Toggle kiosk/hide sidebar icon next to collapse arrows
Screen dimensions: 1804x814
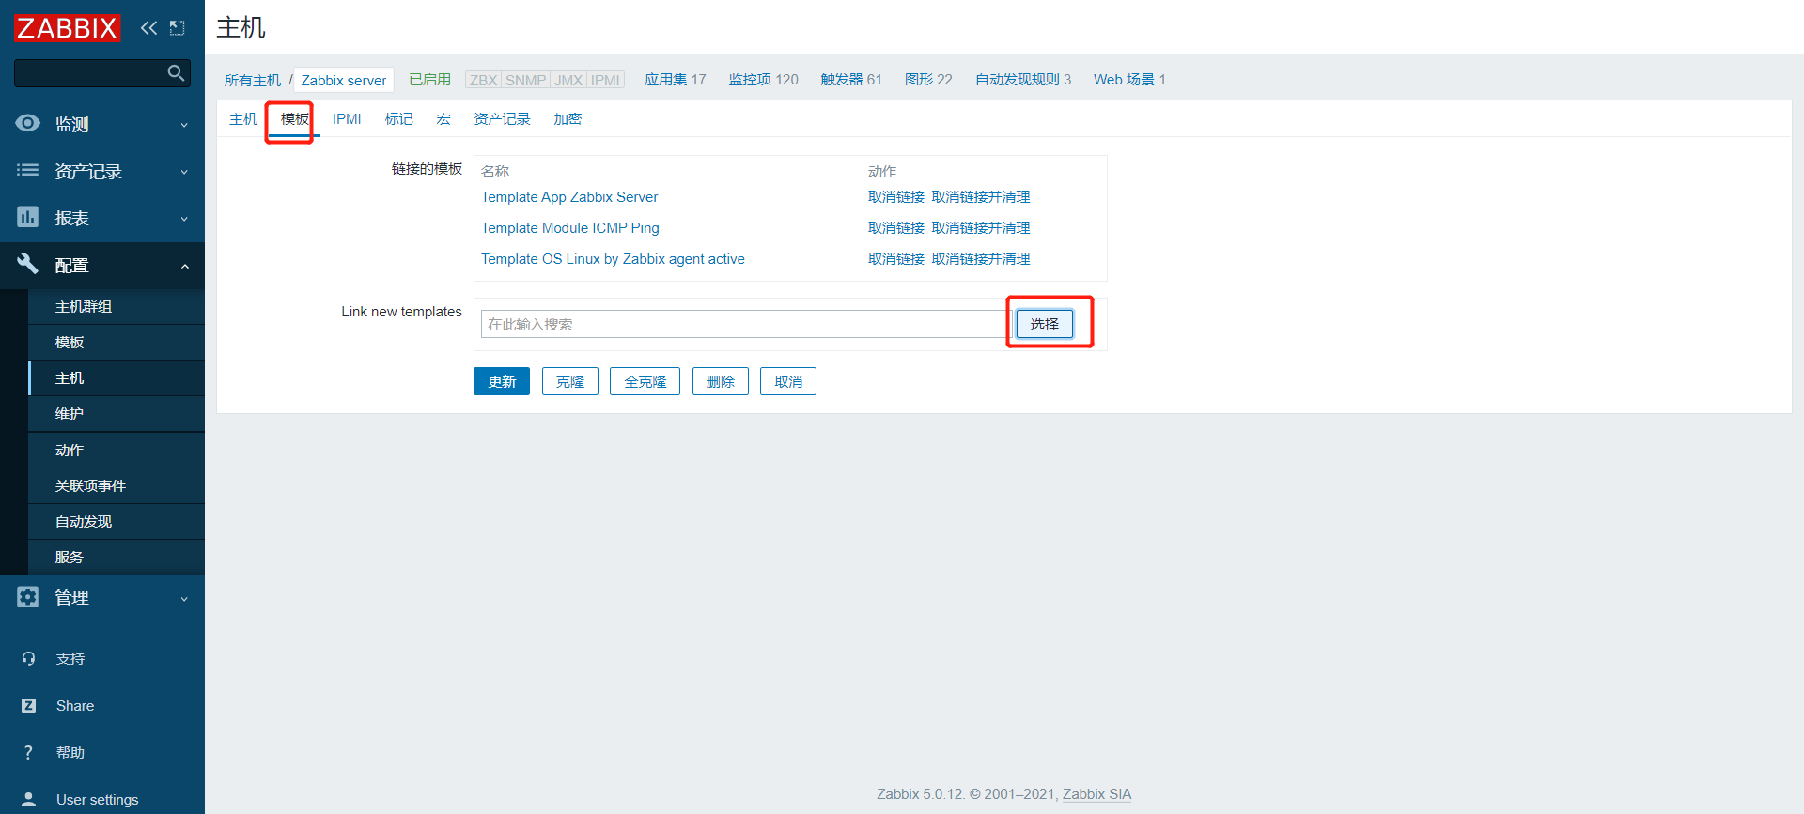coord(177,28)
